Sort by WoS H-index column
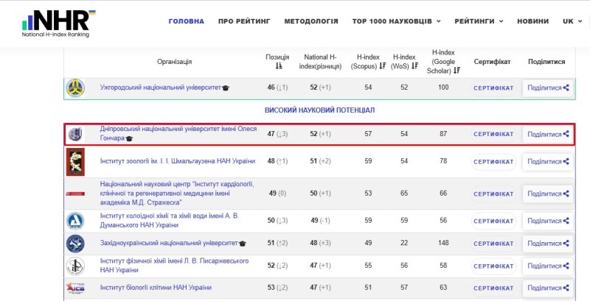The width and height of the screenshot is (590, 301). pos(415,66)
